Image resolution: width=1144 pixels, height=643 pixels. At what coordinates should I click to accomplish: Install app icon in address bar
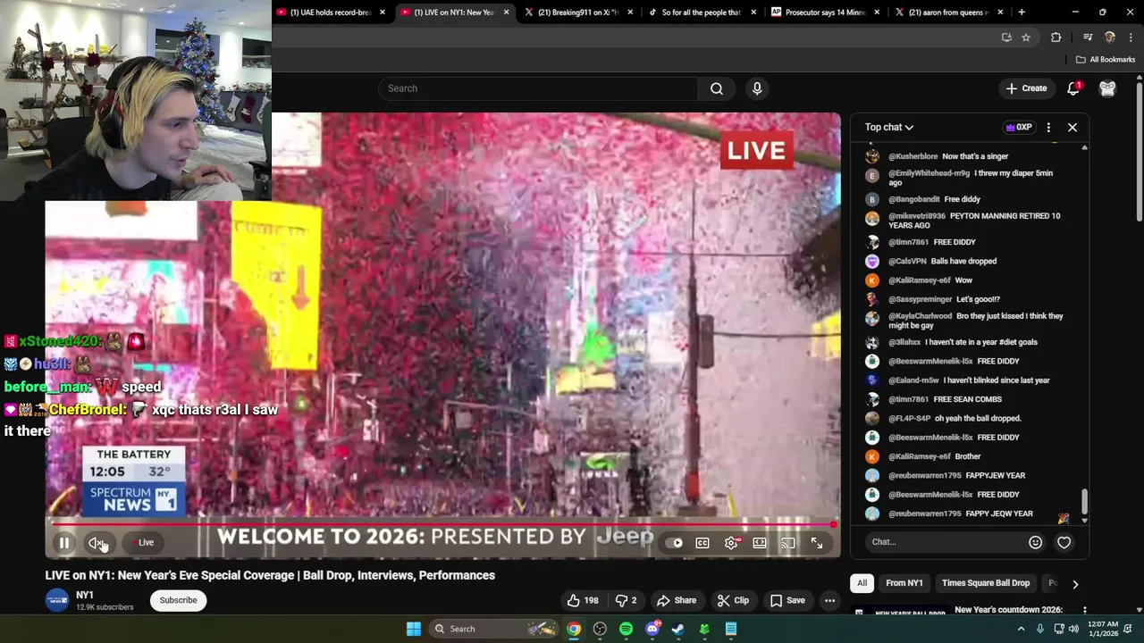pyautogui.click(x=1006, y=38)
